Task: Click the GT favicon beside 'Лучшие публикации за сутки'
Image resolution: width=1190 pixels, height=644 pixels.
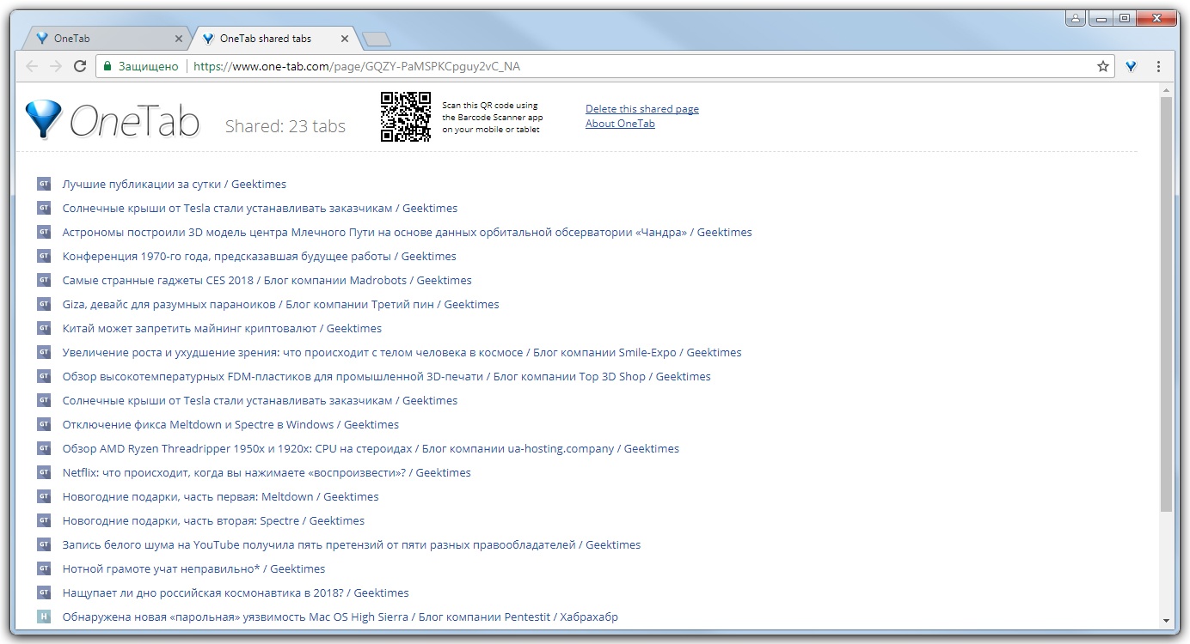Action: tap(44, 184)
